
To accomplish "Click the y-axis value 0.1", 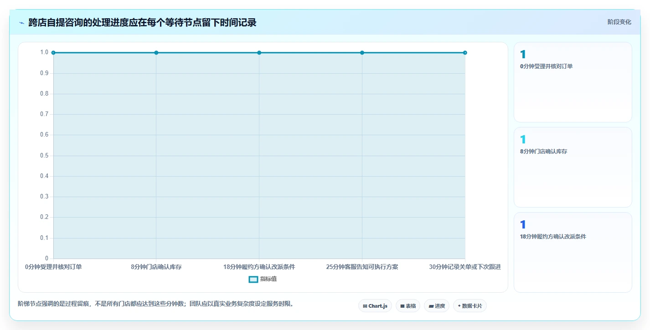I will pyautogui.click(x=44, y=238).
